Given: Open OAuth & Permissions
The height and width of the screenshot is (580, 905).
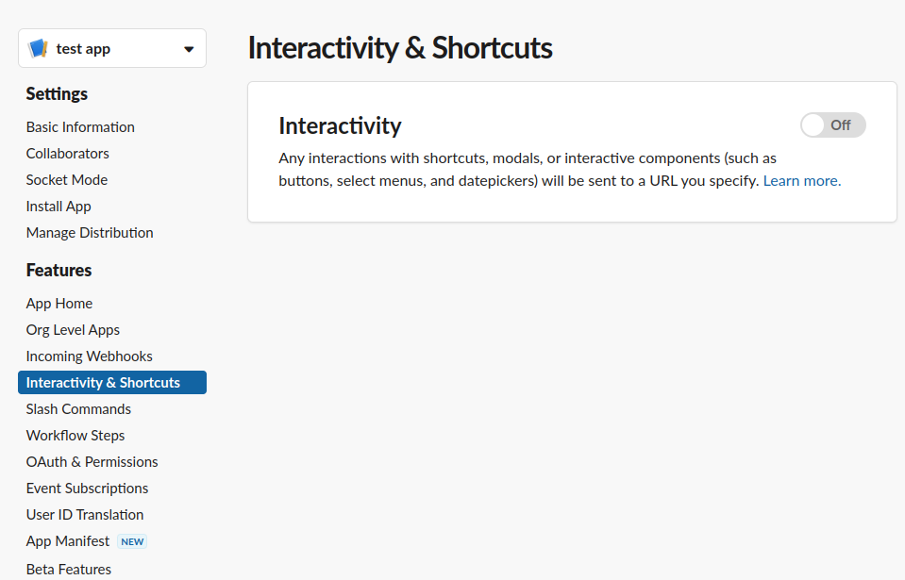Looking at the screenshot, I should (92, 462).
